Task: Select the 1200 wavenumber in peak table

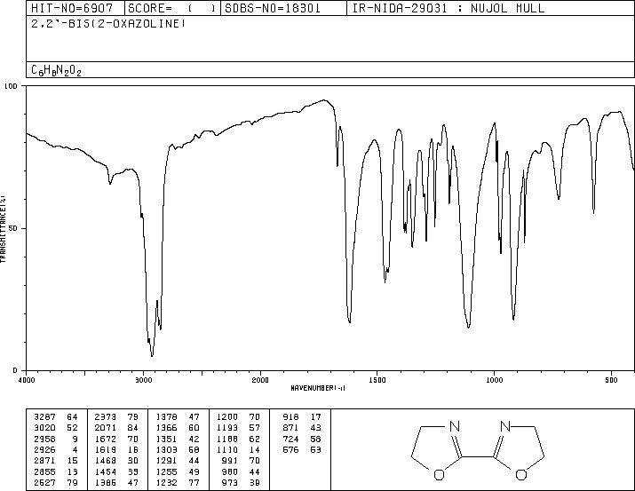Action: tap(227, 417)
